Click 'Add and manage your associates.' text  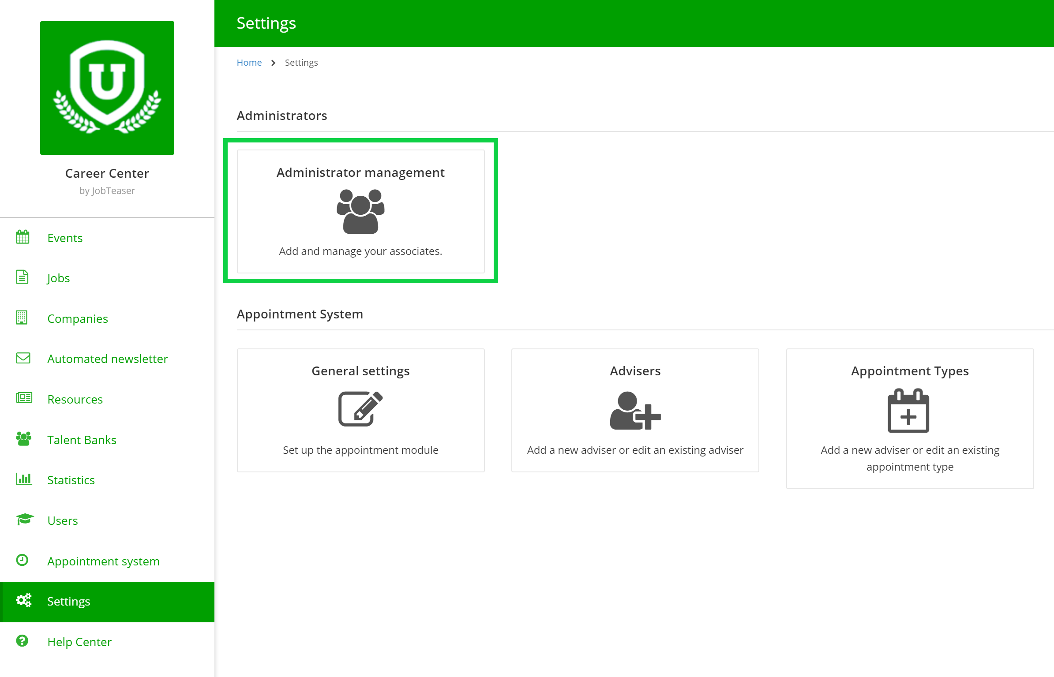360,251
